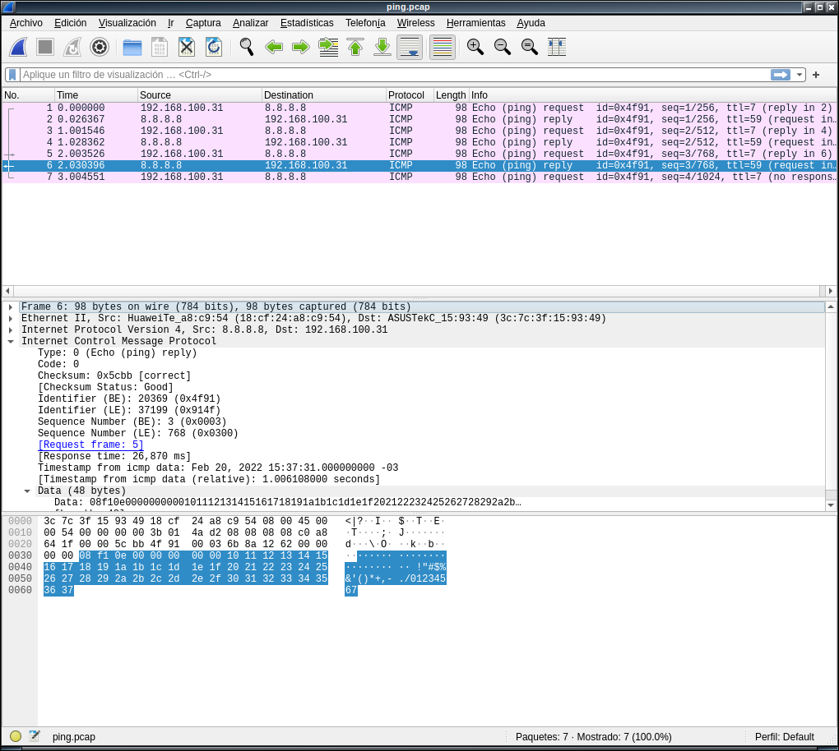Open the Captura menu
The image size is (839, 751).
(203, 23)
